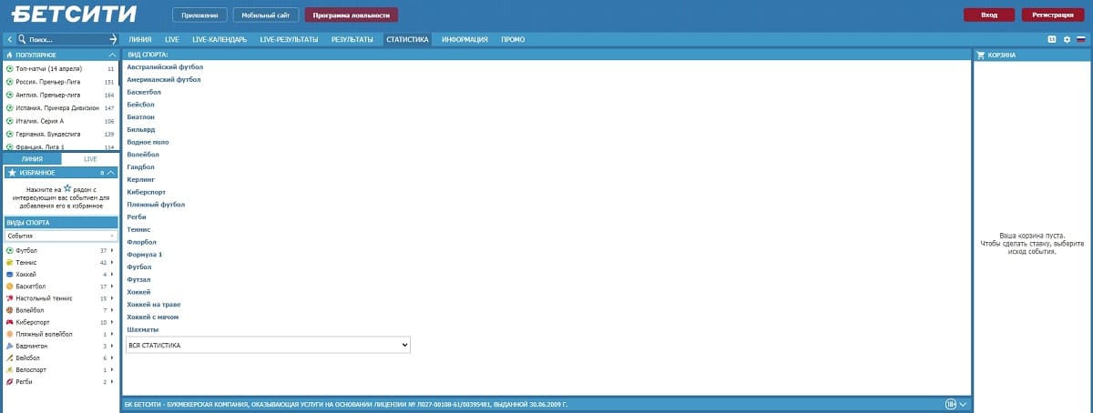Open the РЕЗУЛЬТАТЫ menu item

352,40
